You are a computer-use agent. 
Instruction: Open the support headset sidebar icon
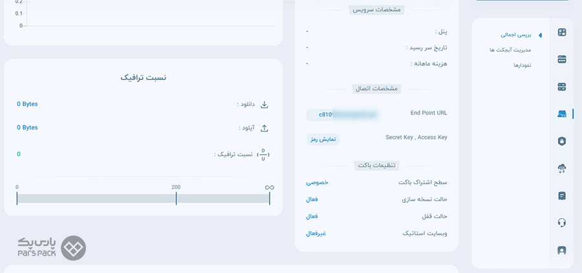coord(562,223)
